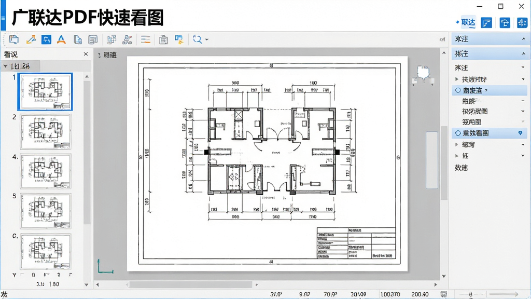The width and height of the screenshot is (531, 299).
Task: Close the left thumbnail panel with X
Action: (x=86, y=54)
